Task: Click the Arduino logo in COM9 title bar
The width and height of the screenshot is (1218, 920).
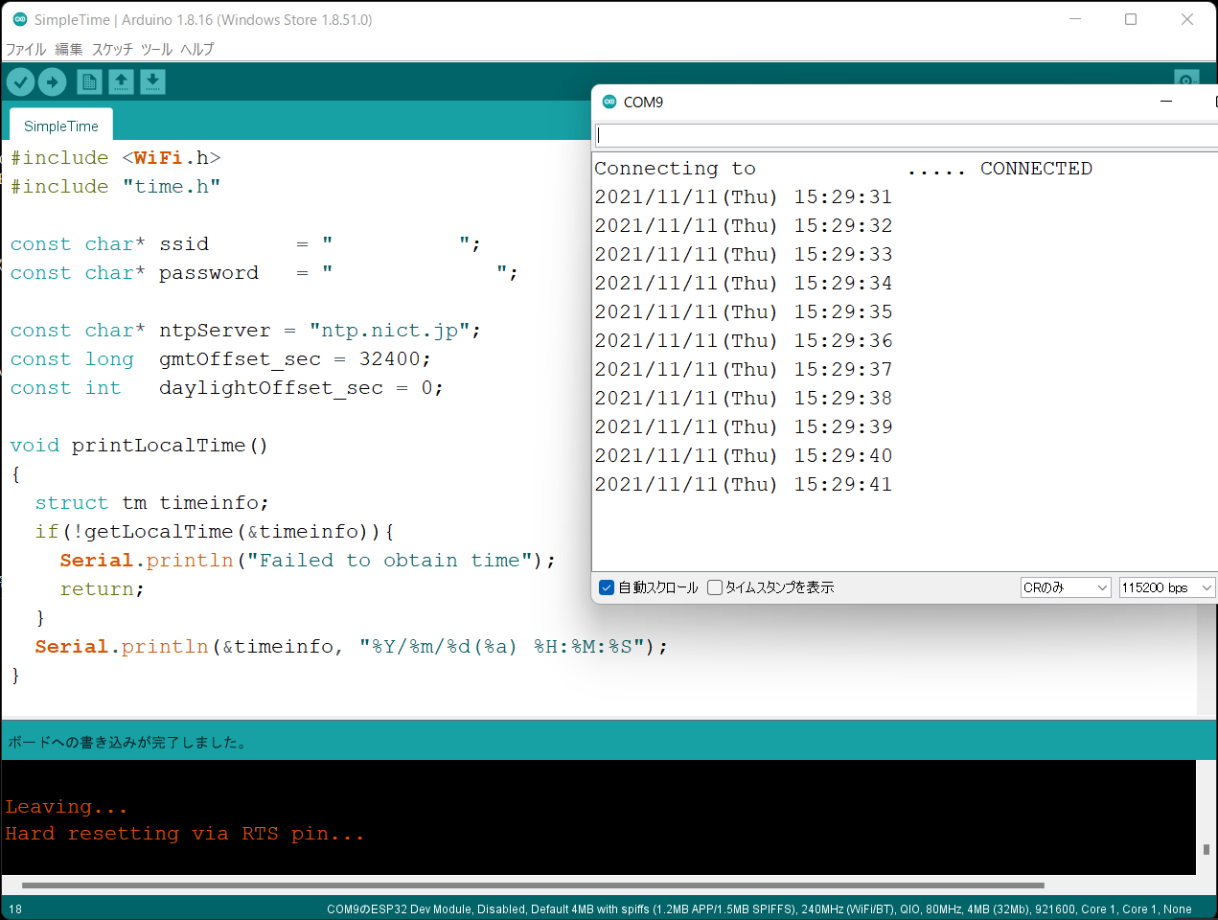Action: point(609,102)
